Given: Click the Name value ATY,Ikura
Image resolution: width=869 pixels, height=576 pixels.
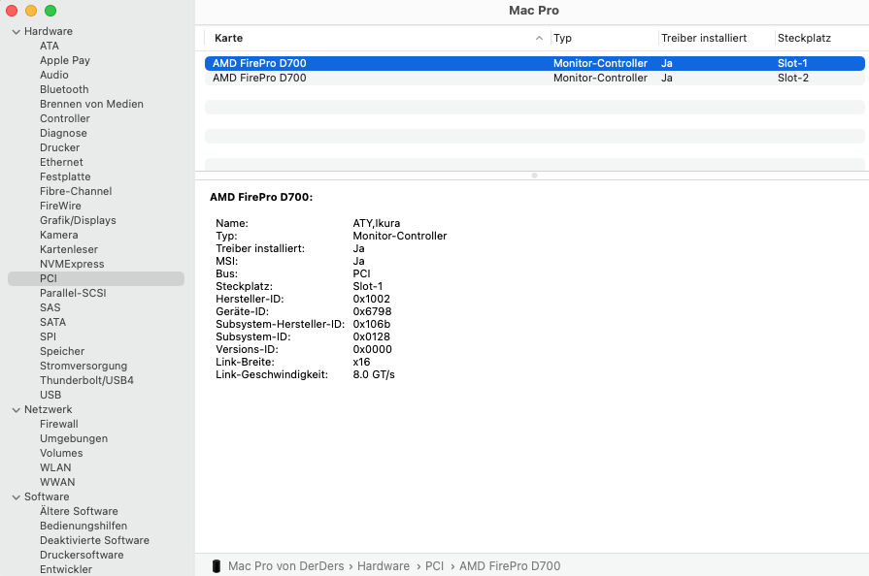Looking at the screenshot, I should [x=377, y=224].
